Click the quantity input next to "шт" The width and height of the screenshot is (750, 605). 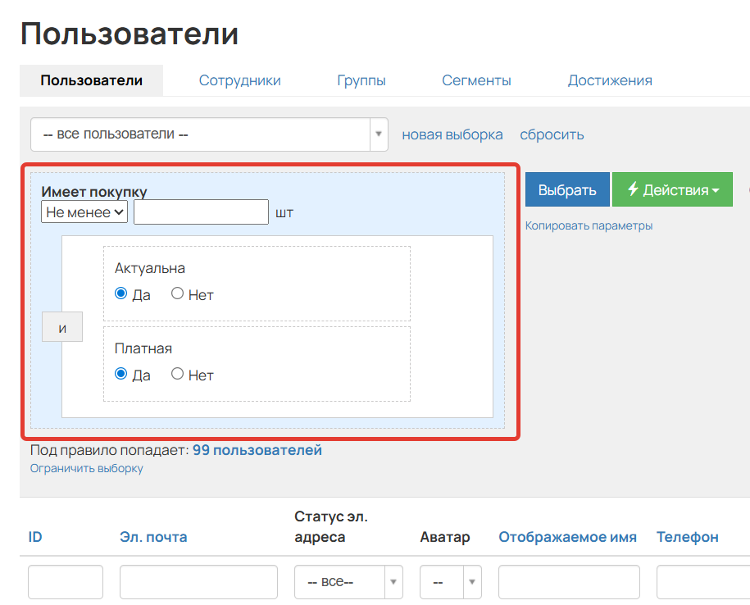pyautogui.click(x=200, y=212)
